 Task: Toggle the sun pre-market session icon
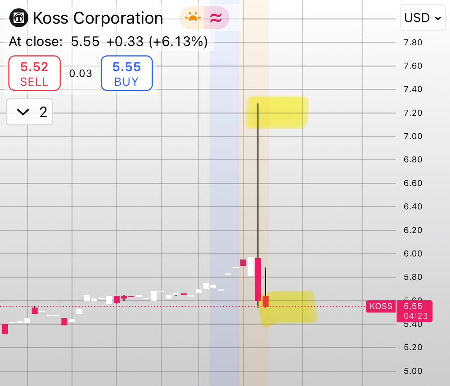point(192,18)
